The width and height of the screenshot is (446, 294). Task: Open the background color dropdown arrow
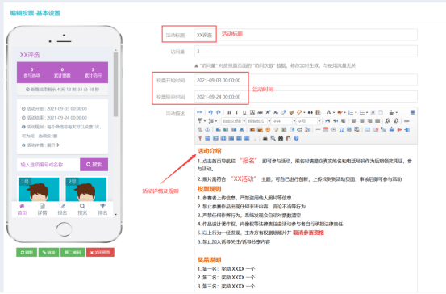click(x=344, y=112)
